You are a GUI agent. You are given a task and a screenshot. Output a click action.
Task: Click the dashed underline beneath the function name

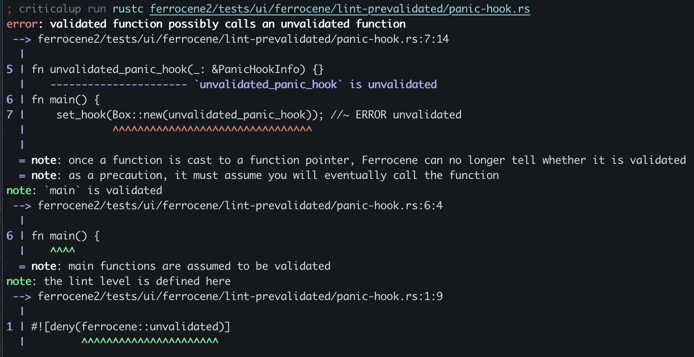click(118, 85)
